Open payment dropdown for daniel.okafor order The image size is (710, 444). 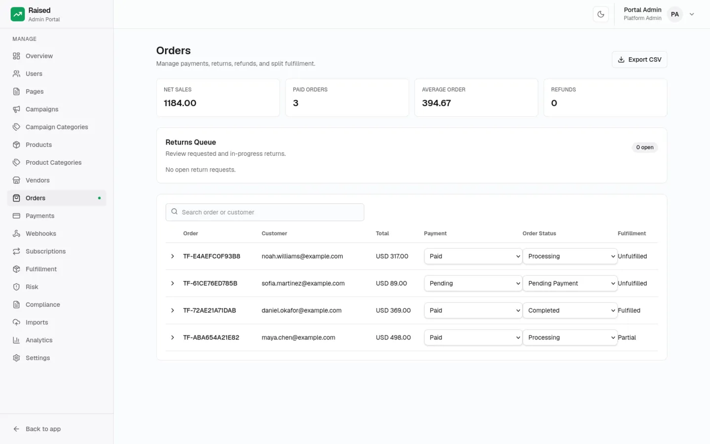(x=473, y=310)
